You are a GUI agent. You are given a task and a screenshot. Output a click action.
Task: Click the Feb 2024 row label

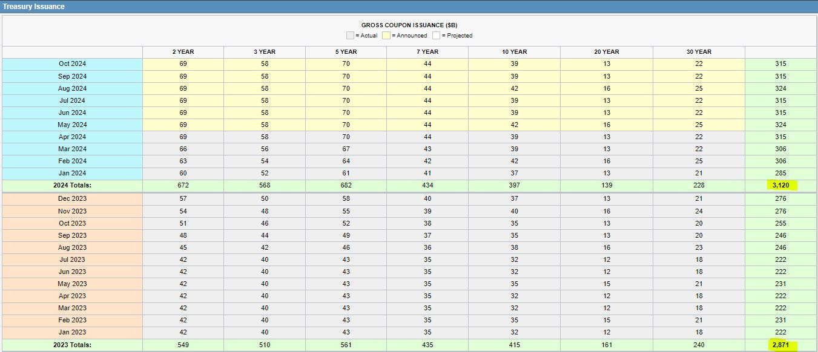[x=73, y=161]
